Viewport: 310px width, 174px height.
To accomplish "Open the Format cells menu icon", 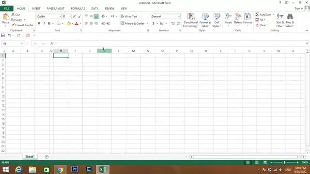I will point(248,16).
